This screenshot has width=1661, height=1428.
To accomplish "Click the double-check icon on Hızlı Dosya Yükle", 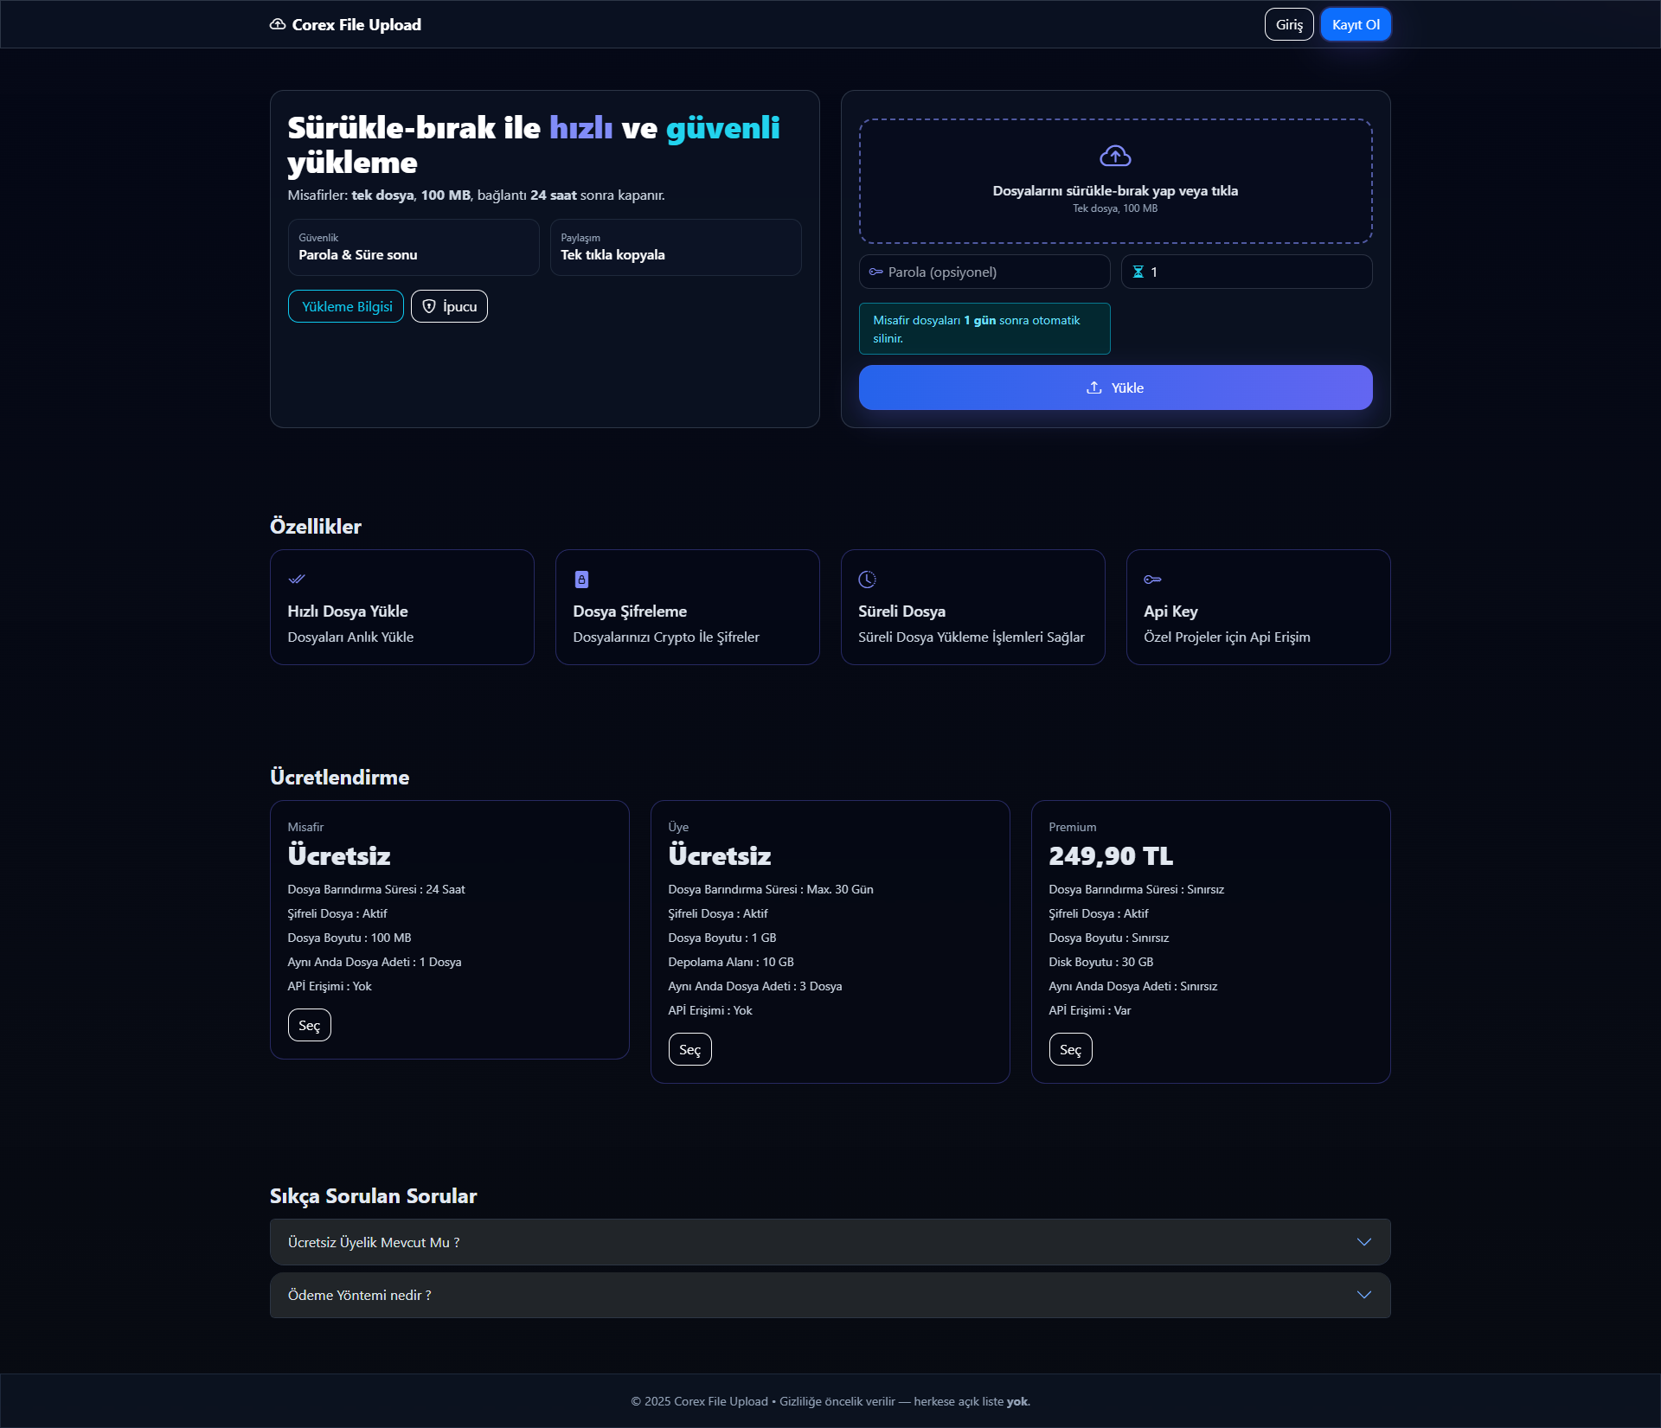I will tap(297, 580).
